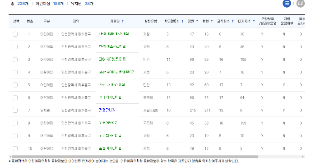The width and height of the screenshot is (316, 166).
Task: Open the institution name link in row 6
Action: pyautogui.click(x=111, y=97)
